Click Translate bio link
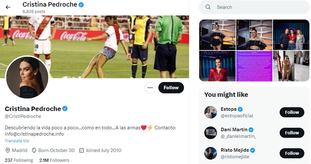 (17, 141)
